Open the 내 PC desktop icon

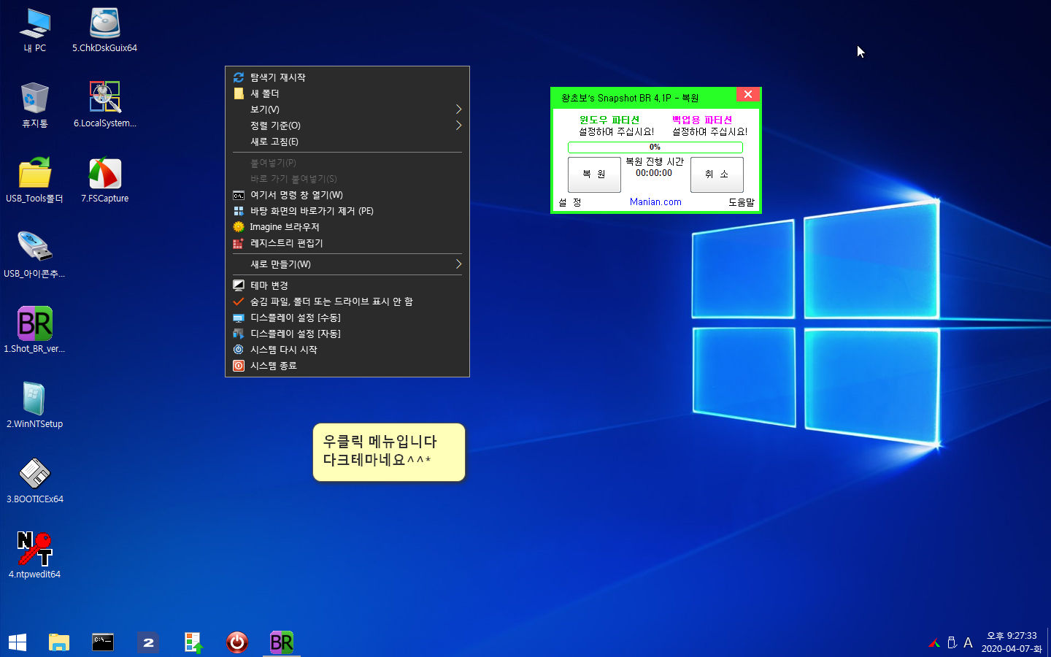click(35, 30)
